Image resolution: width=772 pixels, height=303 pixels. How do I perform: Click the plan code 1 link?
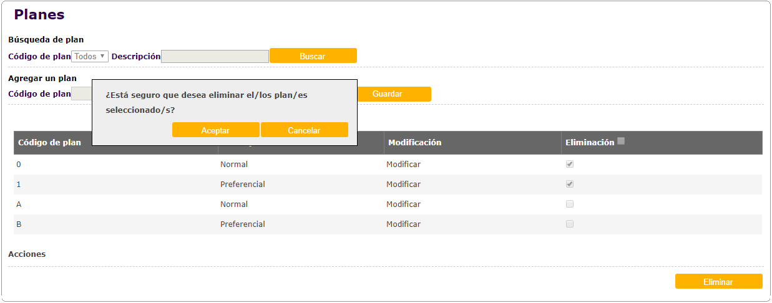[19, 185]
